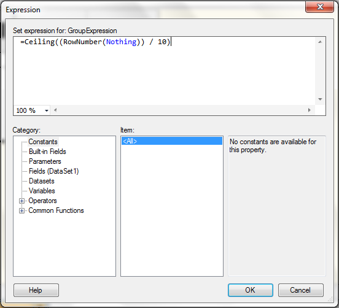The height and width of the screenshot is (308, 339).
Task: Click OK to confirm expression
Action: point(251,290)
